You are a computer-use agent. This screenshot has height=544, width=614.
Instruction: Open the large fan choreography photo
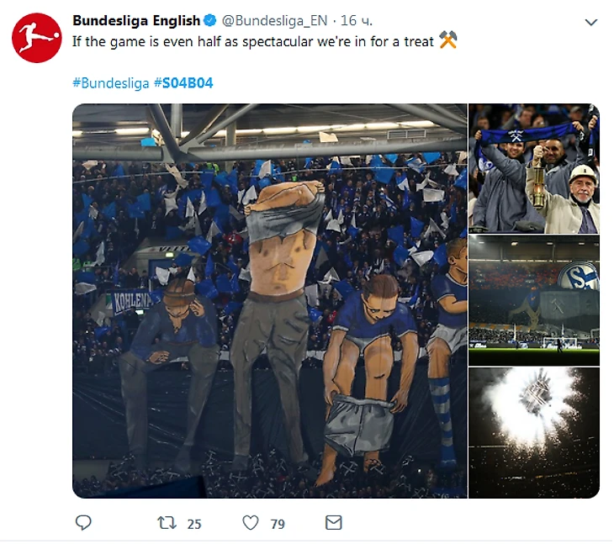pyautogui.click(x=269, y=301)
